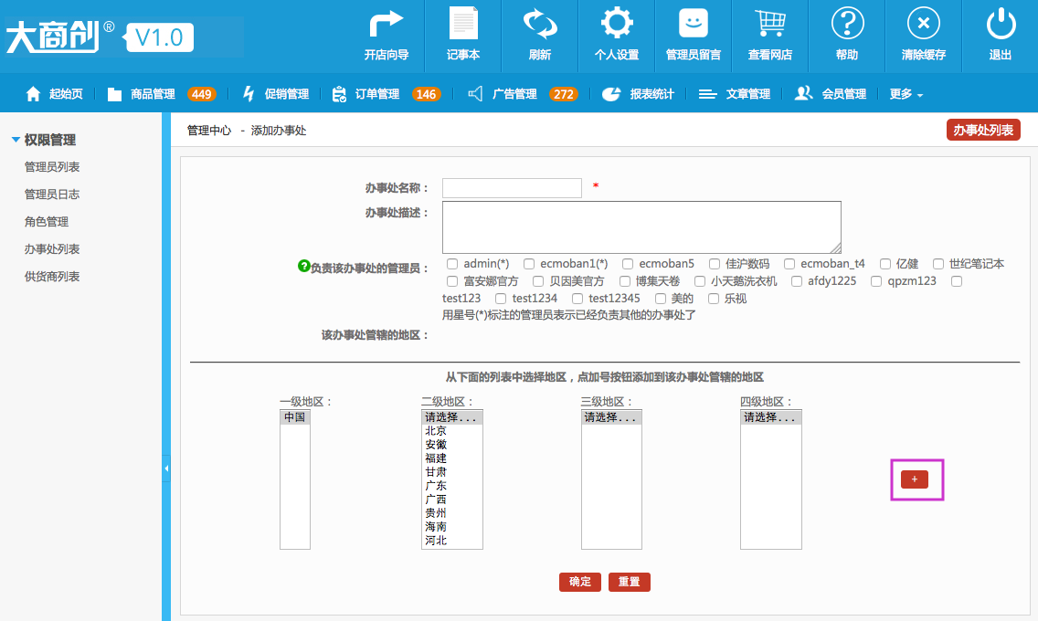
Task: Open 管理员日志 in the sidebar
Action: (x=52, y=194)
